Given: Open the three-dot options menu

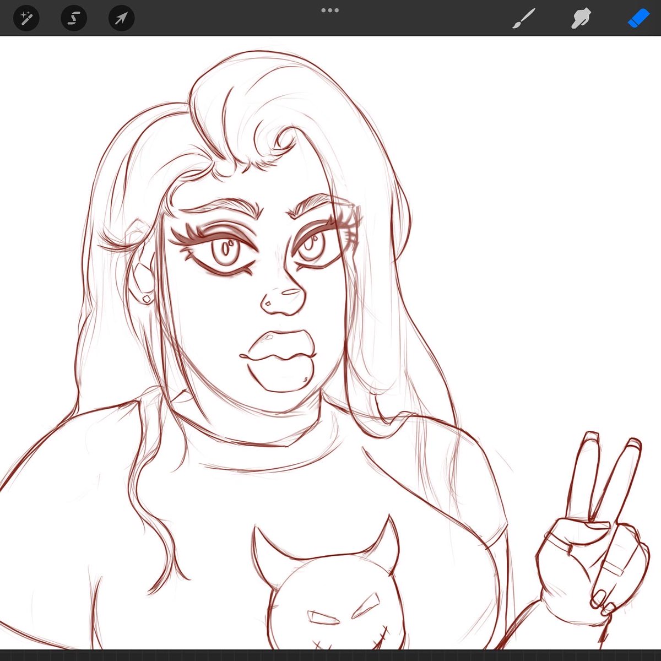Looking at the screenshot, I should pyautogui.click(x=330, y=10).
